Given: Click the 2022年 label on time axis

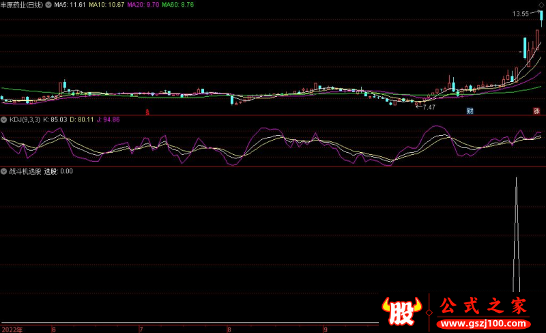Looking at the screenshot, I should pyautogui.click(x=11, y=329).
